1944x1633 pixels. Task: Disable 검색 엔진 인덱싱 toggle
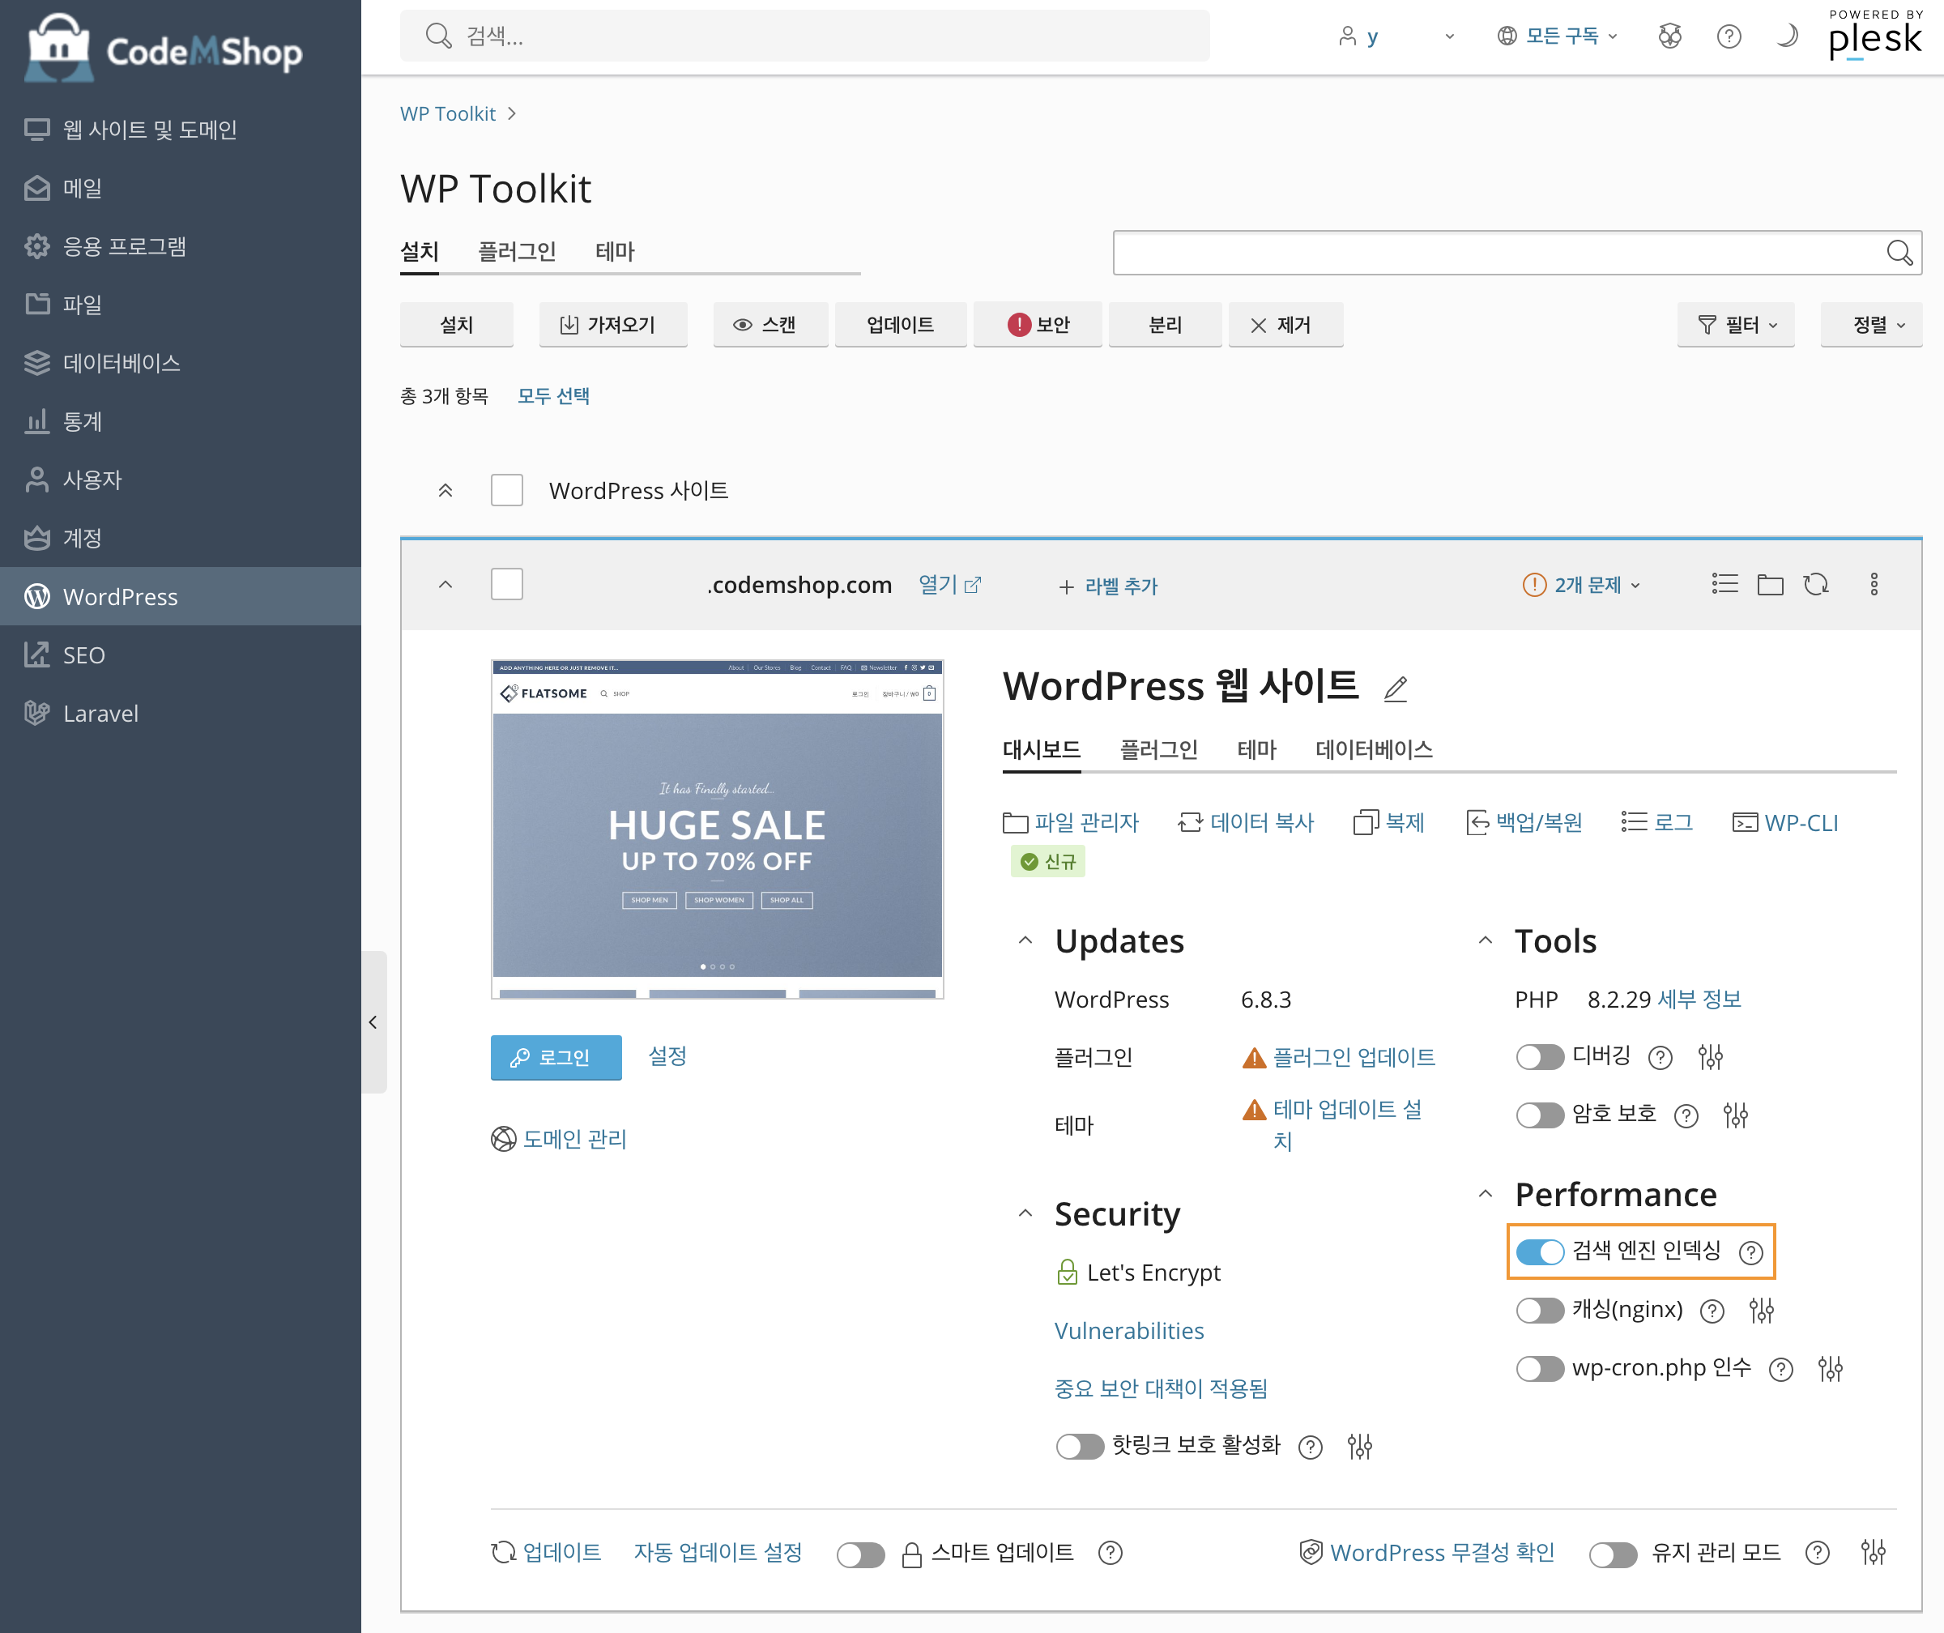click(x=1540, y=1251)
